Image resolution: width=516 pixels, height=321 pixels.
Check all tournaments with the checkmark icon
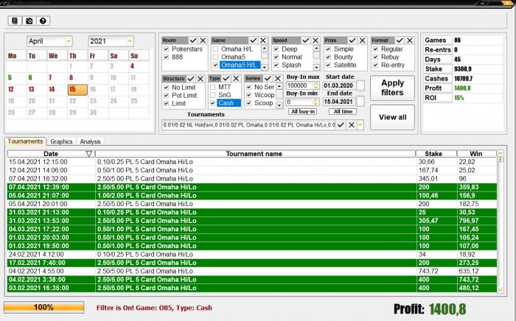341,125
